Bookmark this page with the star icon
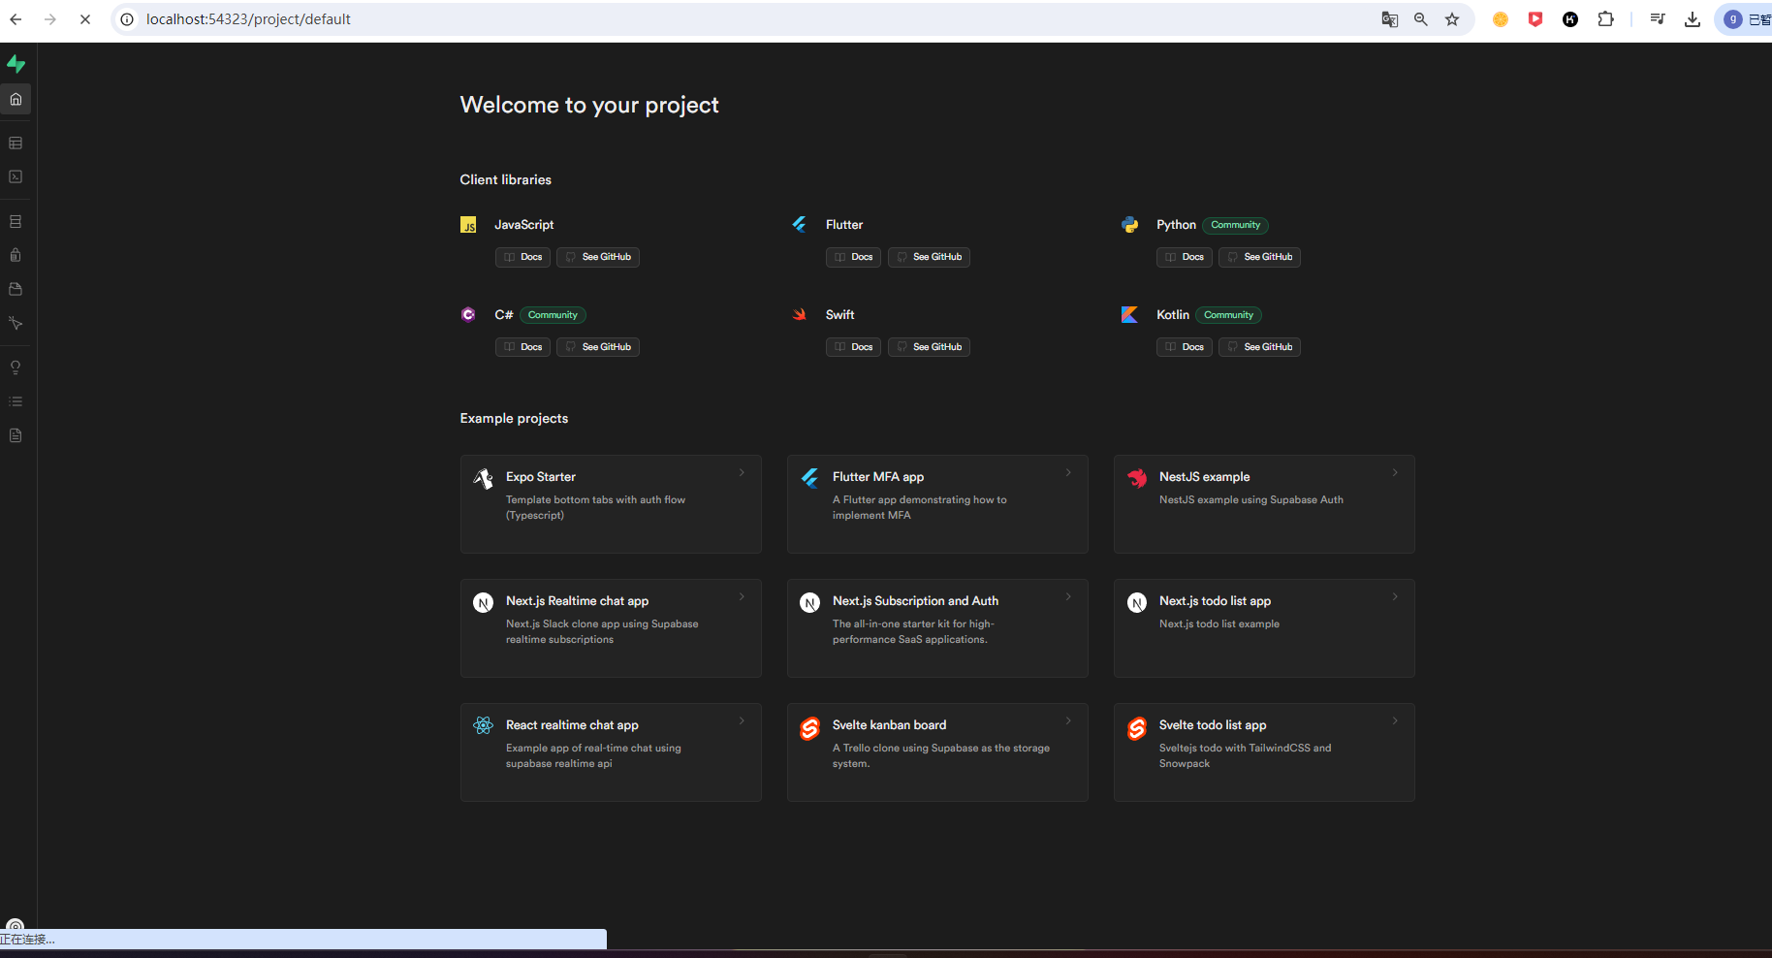The height and width of the screenshot is (958, 1772). 1452,19
